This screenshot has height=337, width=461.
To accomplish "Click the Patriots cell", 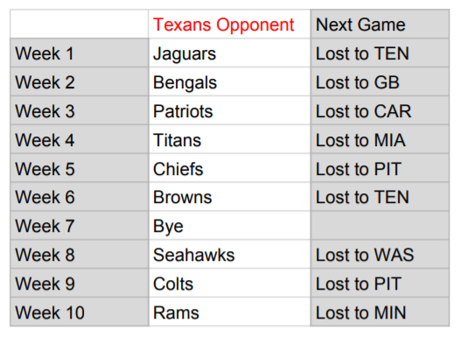I will click(x=229, y=110).
